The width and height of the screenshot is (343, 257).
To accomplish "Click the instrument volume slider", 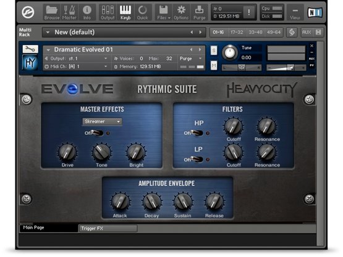I will click(286, 68).
